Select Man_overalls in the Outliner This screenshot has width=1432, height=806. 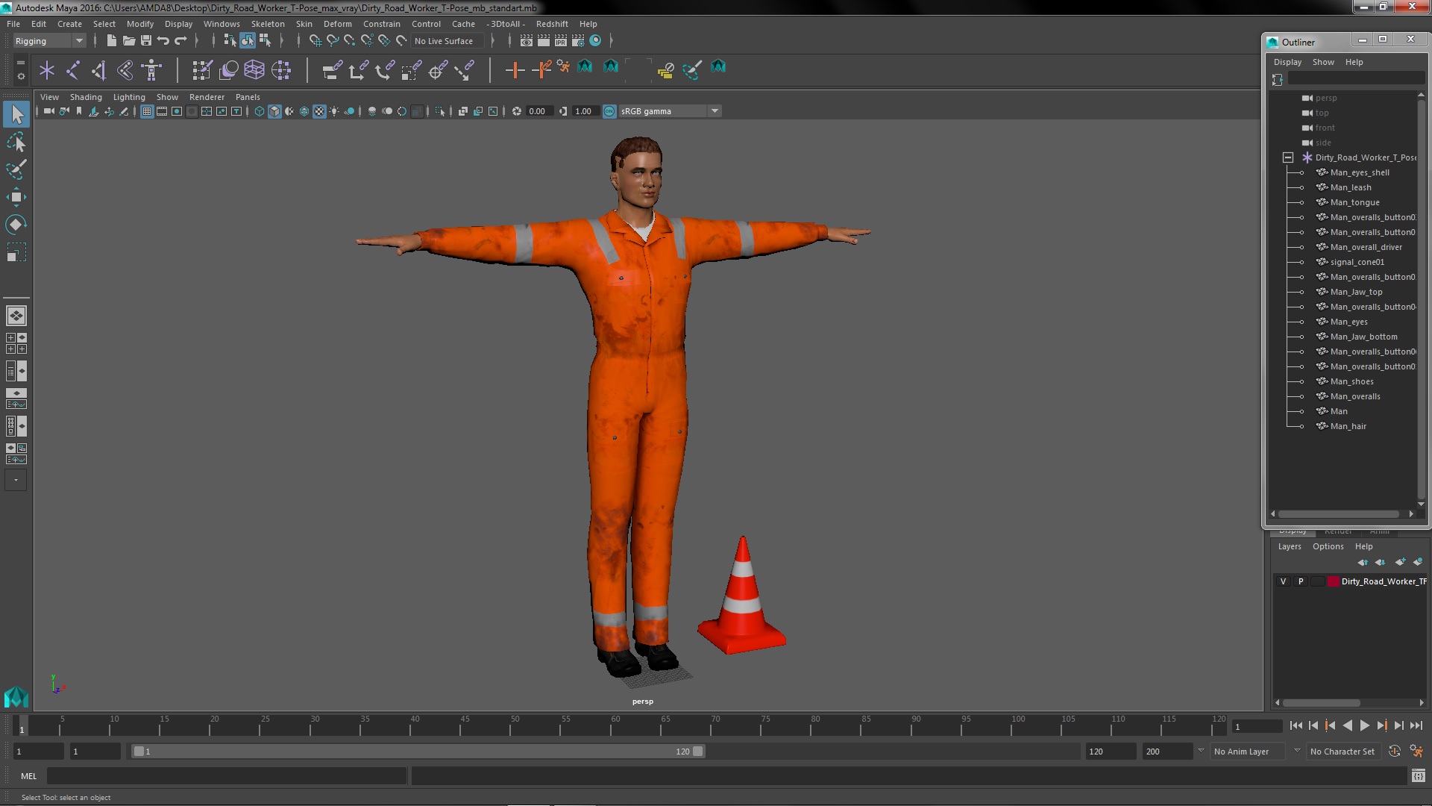[x=1355, y=396]
